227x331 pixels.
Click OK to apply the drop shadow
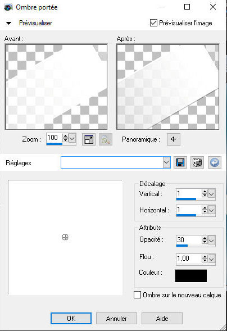pyautogui.click(x=71, y=318)
